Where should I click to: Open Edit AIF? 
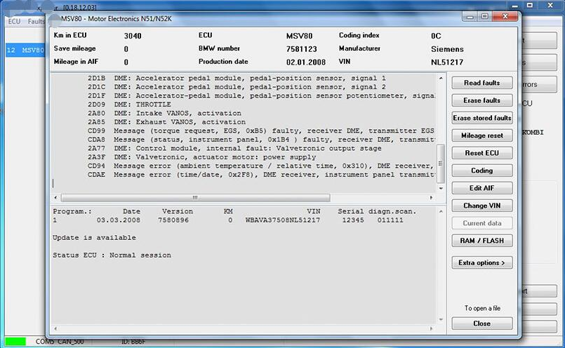pyautogui.click(x=481, y=188)
